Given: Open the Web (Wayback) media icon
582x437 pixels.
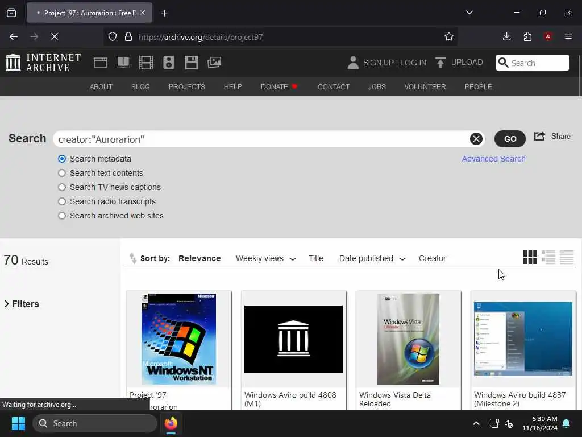Looking at the screenshot, I should tap(101, 63).
